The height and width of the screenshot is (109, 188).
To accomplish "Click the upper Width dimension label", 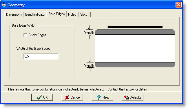I will tap(89, 32).
